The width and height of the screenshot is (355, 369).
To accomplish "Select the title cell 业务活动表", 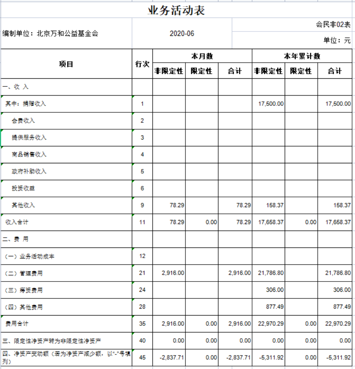I will coord(176,10).
